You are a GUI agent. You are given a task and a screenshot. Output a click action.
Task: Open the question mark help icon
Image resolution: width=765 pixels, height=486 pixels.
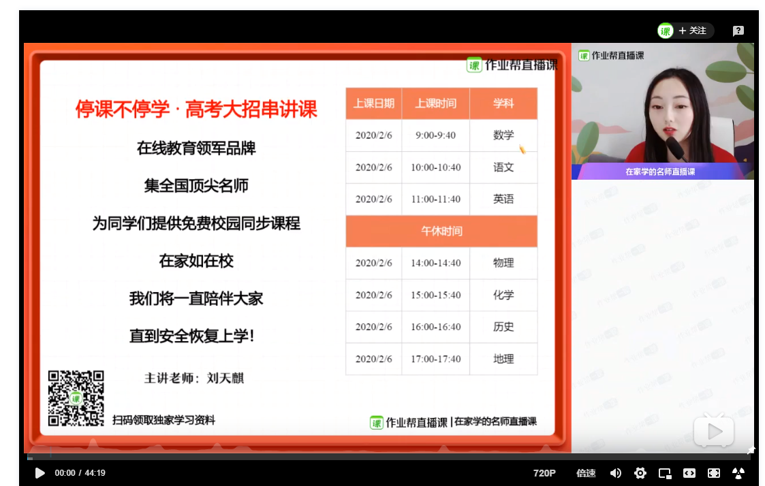coord(738,31)
